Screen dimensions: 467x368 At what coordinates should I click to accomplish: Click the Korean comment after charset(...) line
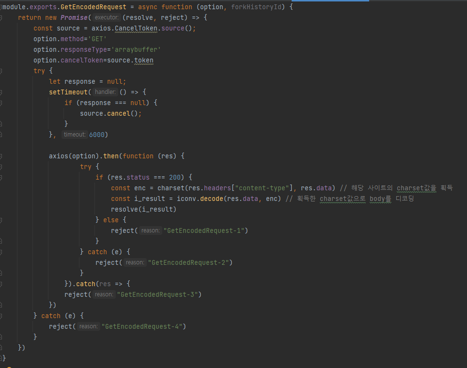click(x=396, y=188)
